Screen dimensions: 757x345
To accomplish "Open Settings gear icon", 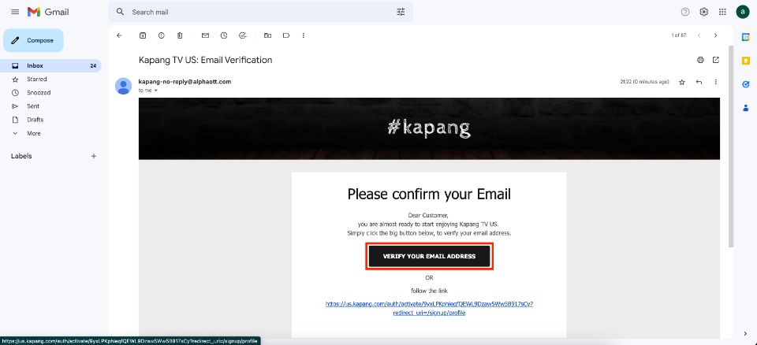I will (704, 12).
